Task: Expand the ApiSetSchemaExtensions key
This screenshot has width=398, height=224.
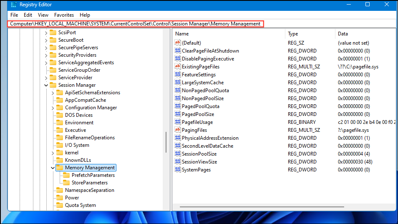Action: point(53,93)
